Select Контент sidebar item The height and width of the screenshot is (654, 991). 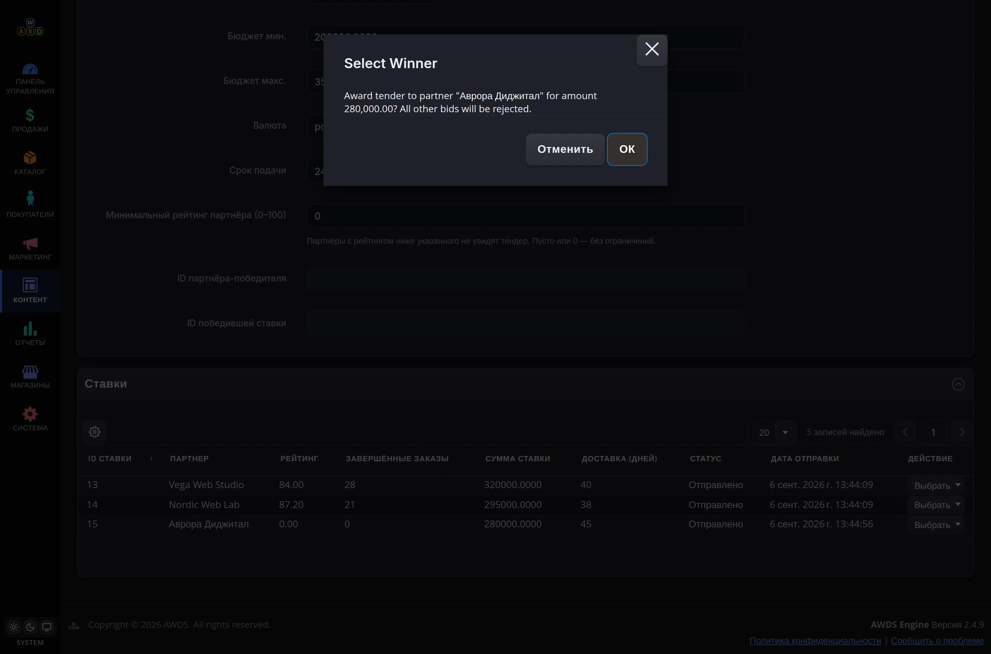pyautogui.click(x=30, y=291)
